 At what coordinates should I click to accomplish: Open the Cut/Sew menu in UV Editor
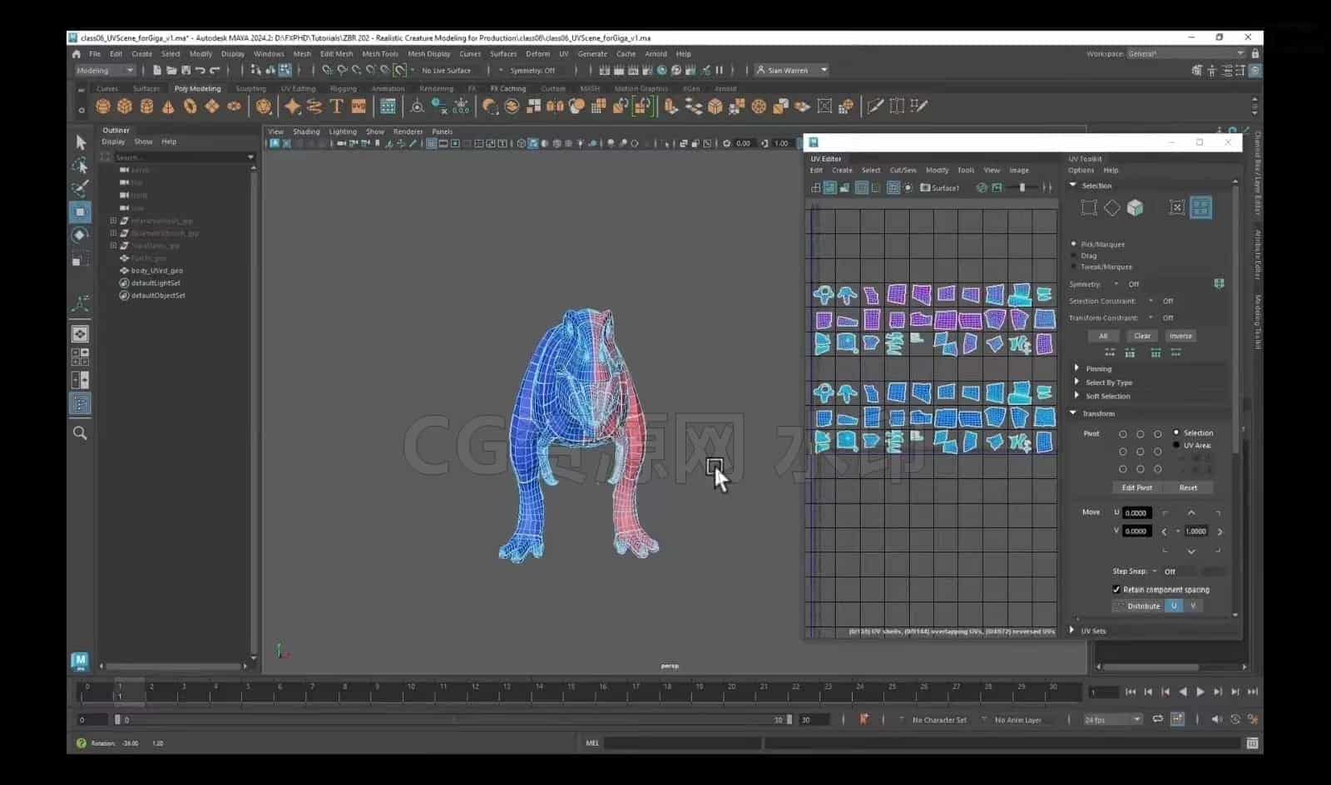[903, 170]
